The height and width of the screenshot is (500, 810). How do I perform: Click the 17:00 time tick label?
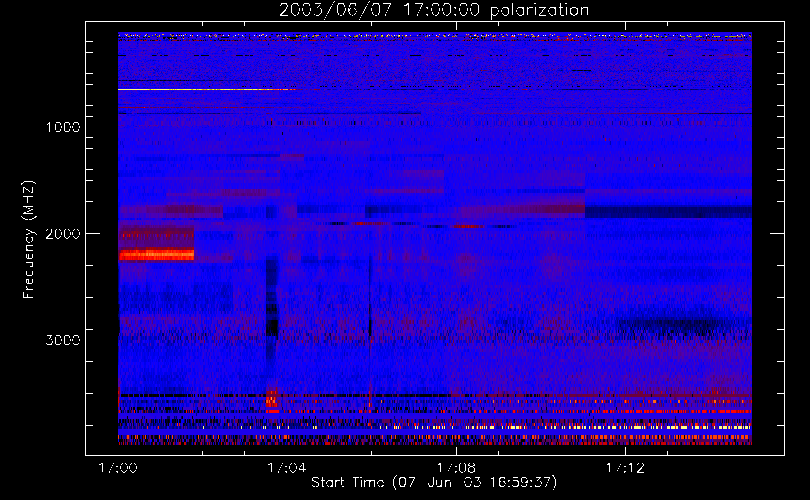(x=118, y=468)
